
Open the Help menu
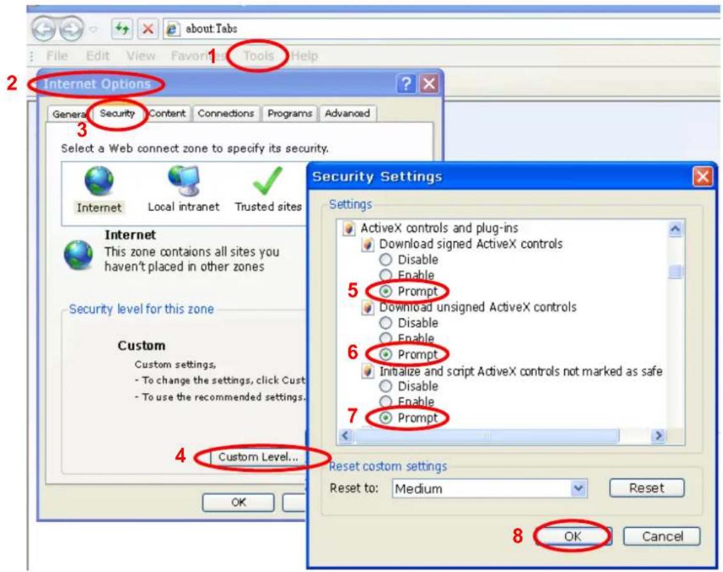tap(304, 56)
